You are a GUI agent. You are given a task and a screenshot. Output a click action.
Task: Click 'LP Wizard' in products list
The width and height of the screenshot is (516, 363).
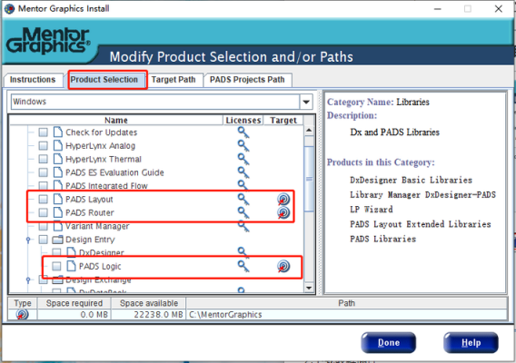(x=372, y=210)
